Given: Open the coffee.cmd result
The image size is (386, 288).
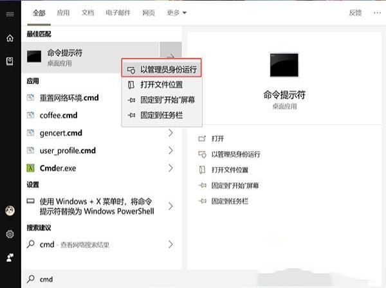Looking at the screenshot, I should [58, 116].
